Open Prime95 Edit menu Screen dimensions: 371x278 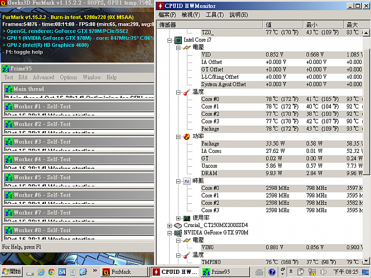[x=23, y=77]
